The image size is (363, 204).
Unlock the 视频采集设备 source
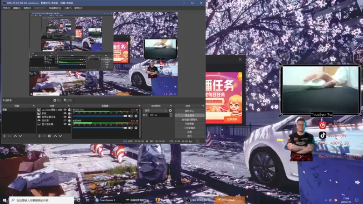pyautogui.click(x=69, y=117)
